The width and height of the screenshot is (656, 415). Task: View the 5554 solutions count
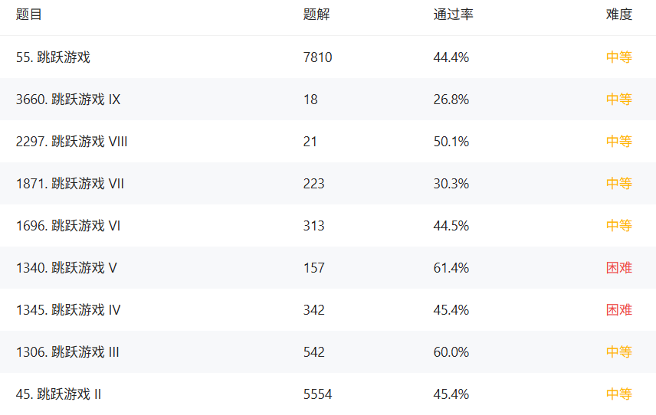point(318,394)
